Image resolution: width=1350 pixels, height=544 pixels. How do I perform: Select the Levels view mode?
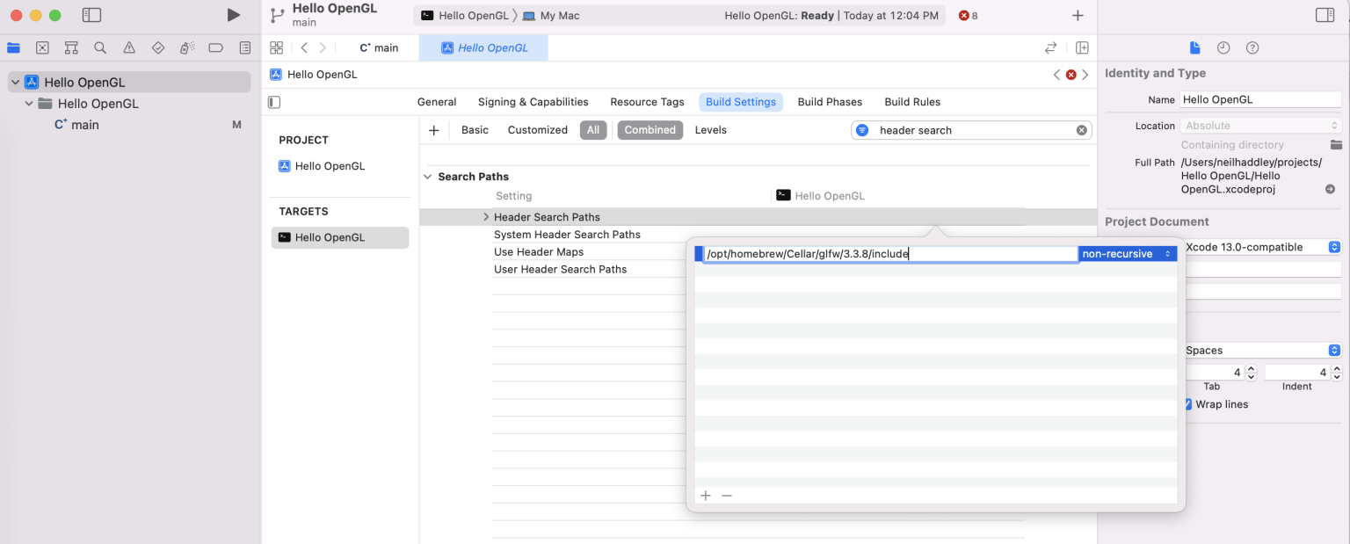[711, 130]
